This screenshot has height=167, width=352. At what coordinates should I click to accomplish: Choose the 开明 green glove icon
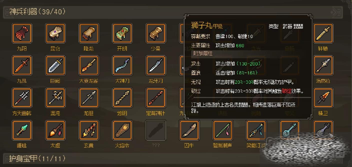pyautogui.click(x=122, y=33)
